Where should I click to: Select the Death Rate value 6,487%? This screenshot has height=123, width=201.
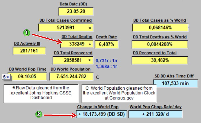click(x=106, y=44)
